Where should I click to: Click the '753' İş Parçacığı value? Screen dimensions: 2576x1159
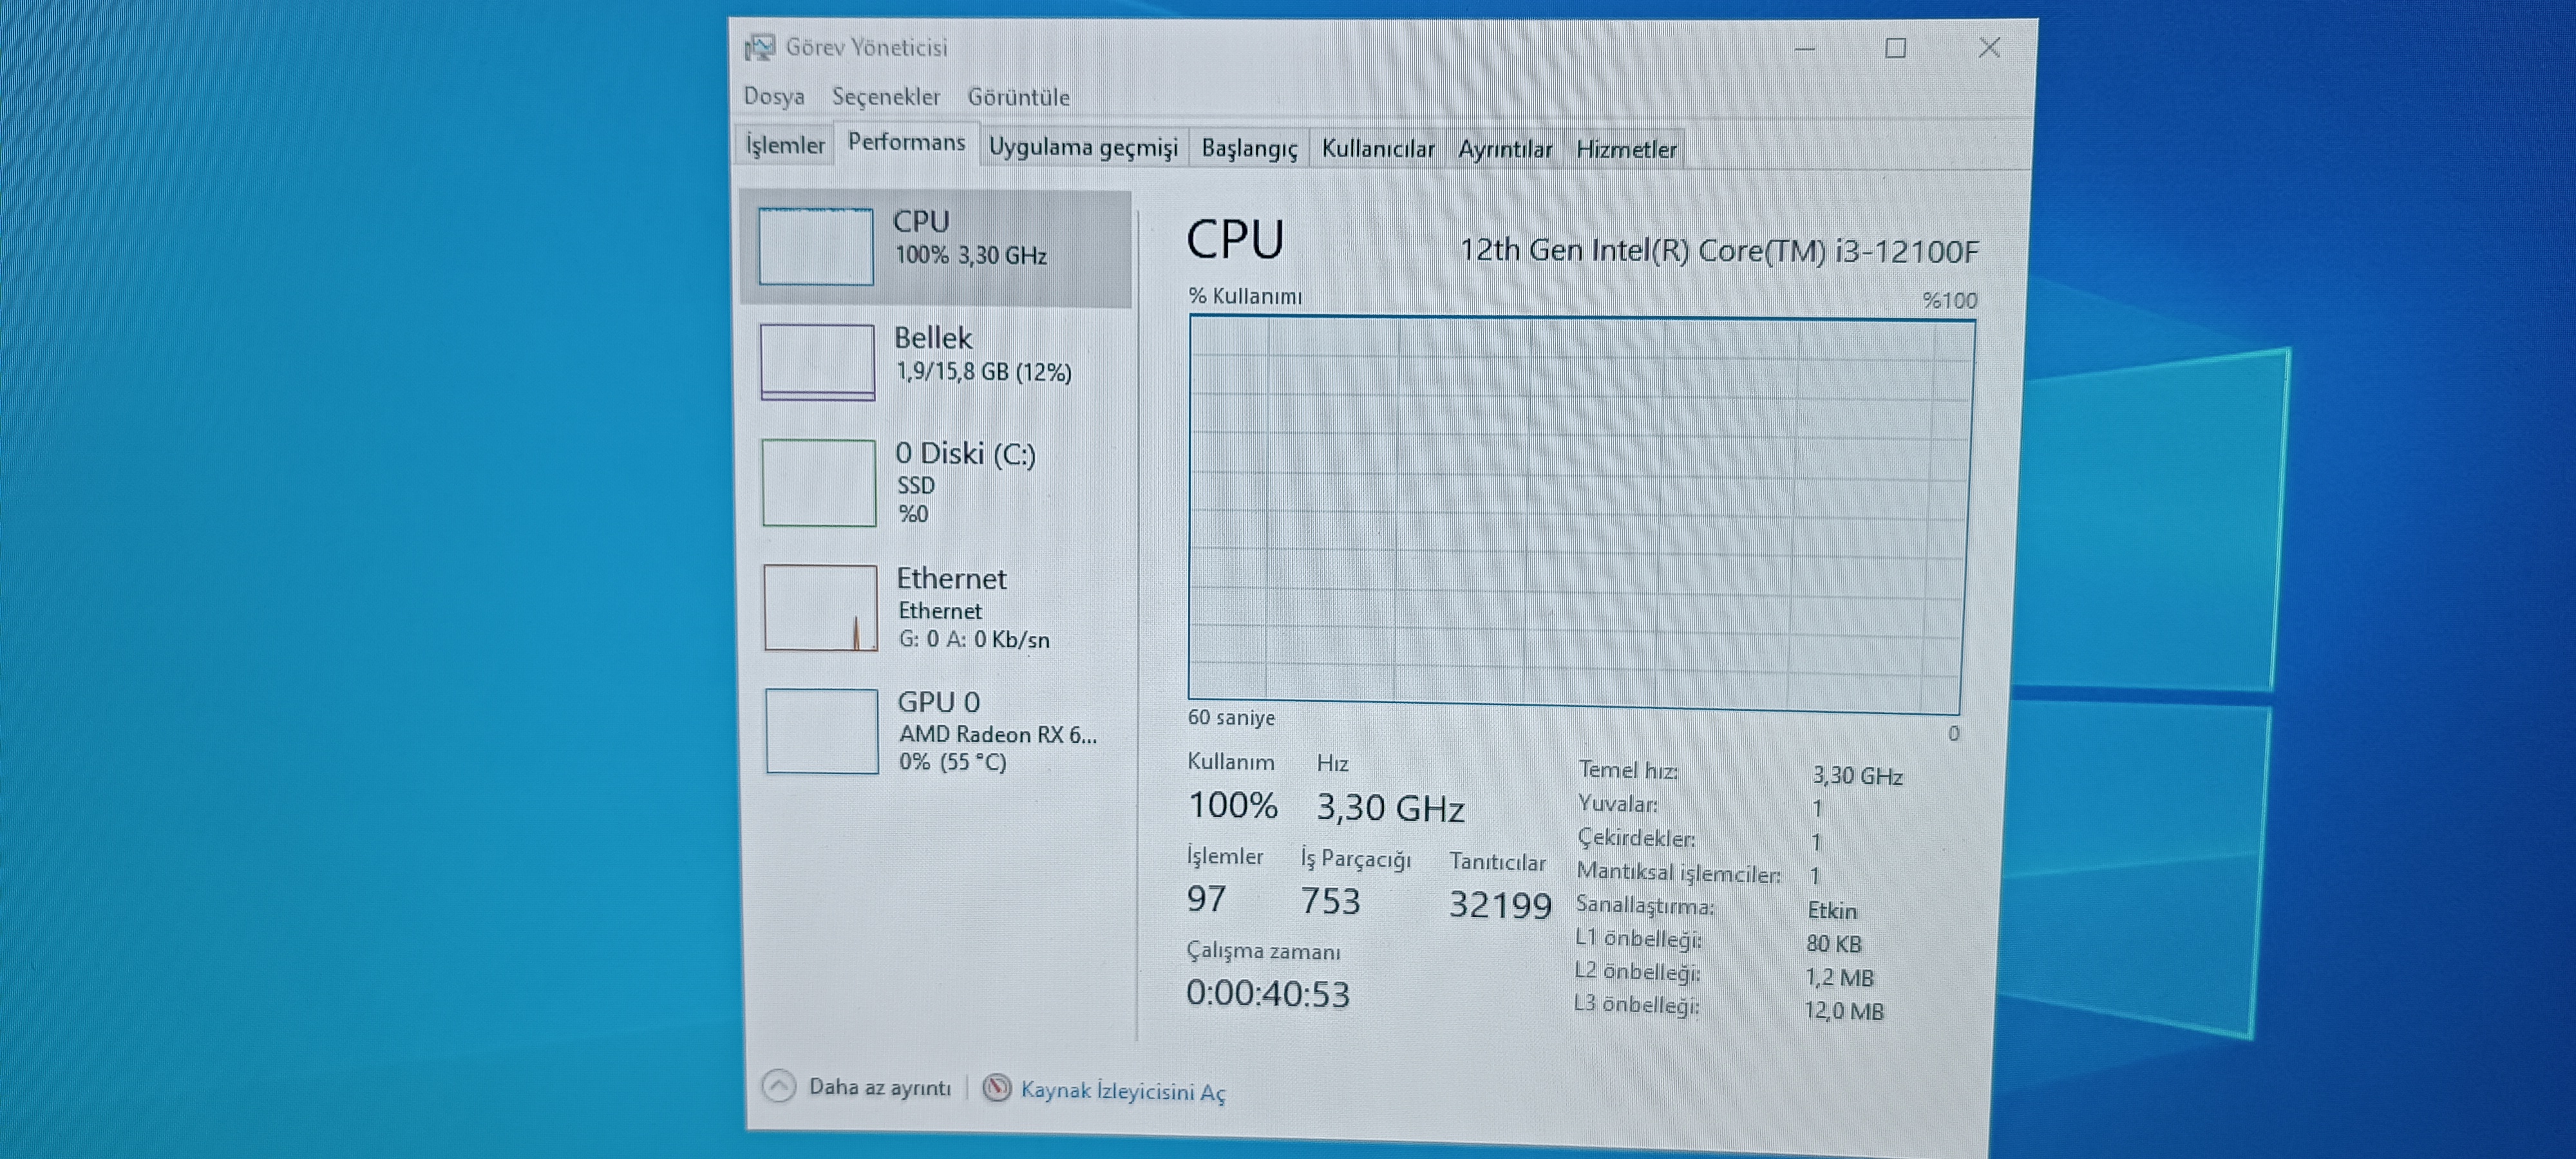click(x=1330, y=902)
